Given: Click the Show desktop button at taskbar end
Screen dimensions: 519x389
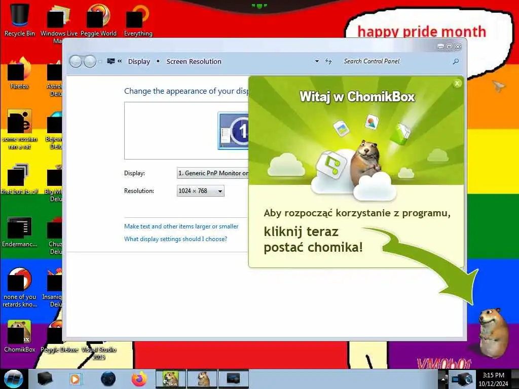Looking at the screenshot, I should pyautogui.click(x=515, y=379).
